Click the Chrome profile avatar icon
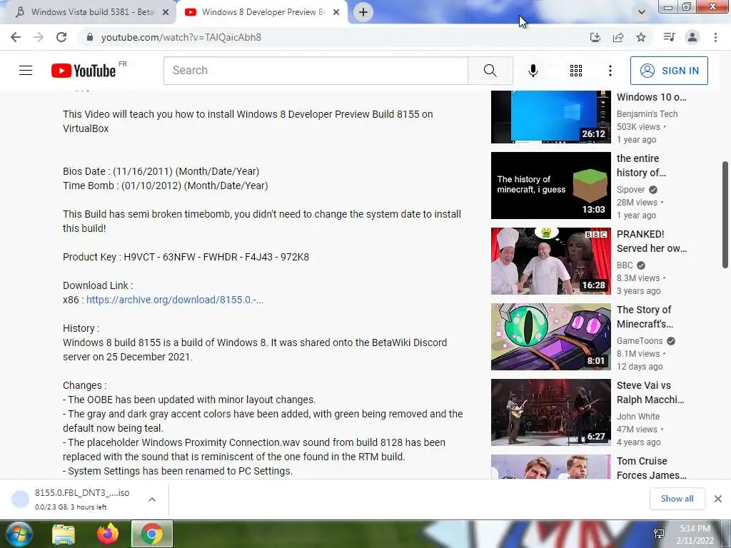The height and width of the screenshot is (548, 731). point(692,37)
